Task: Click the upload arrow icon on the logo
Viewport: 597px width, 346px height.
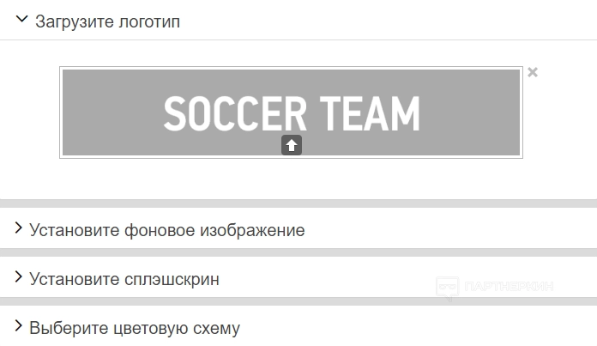Action: (x=292, y=145)
